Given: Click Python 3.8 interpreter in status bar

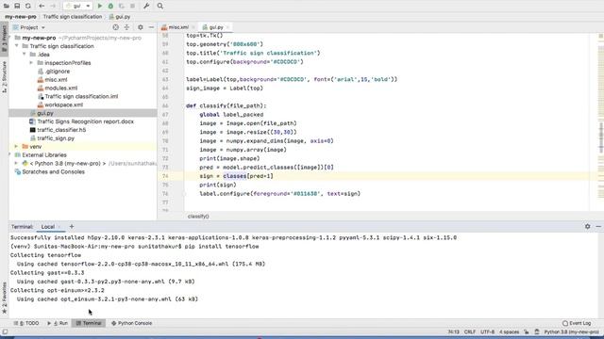Looking at the screenshot, I should (x=571, y=331).
